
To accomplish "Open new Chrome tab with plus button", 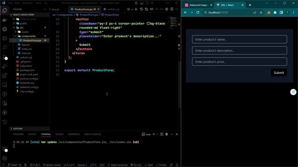I will 250,5.
